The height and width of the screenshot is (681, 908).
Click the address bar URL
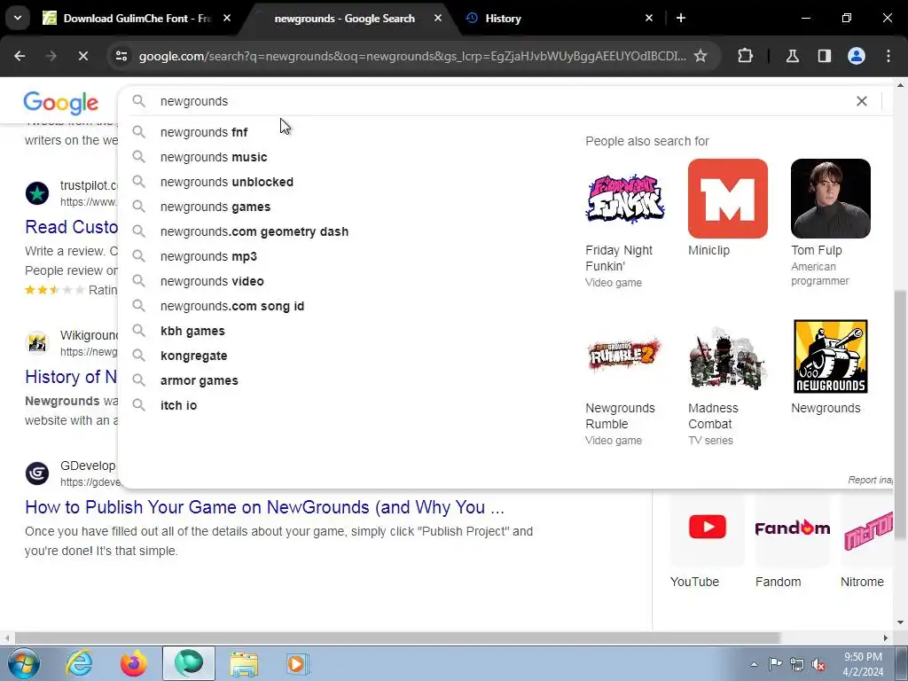(412, 56)
